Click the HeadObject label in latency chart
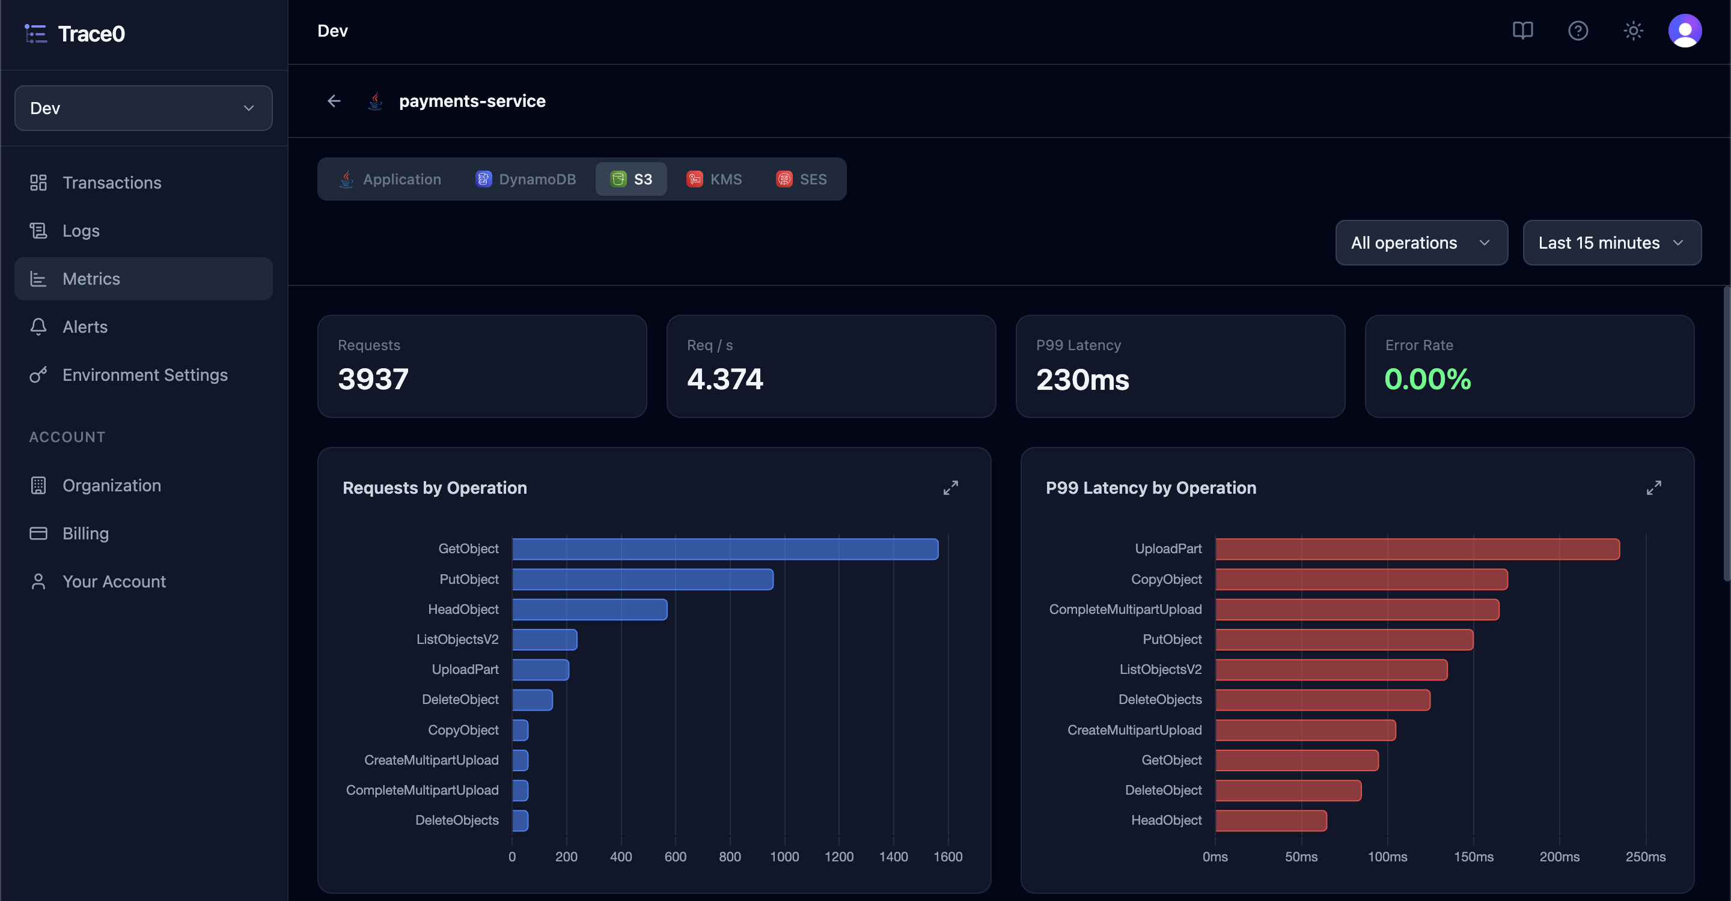The image size is (1731, 901). click(1166, 821)
